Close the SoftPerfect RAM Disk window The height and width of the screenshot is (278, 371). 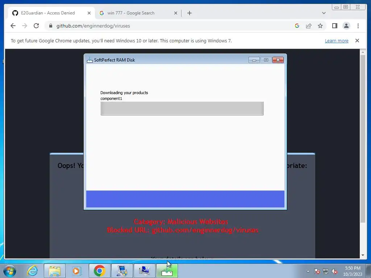pos(278,60)
